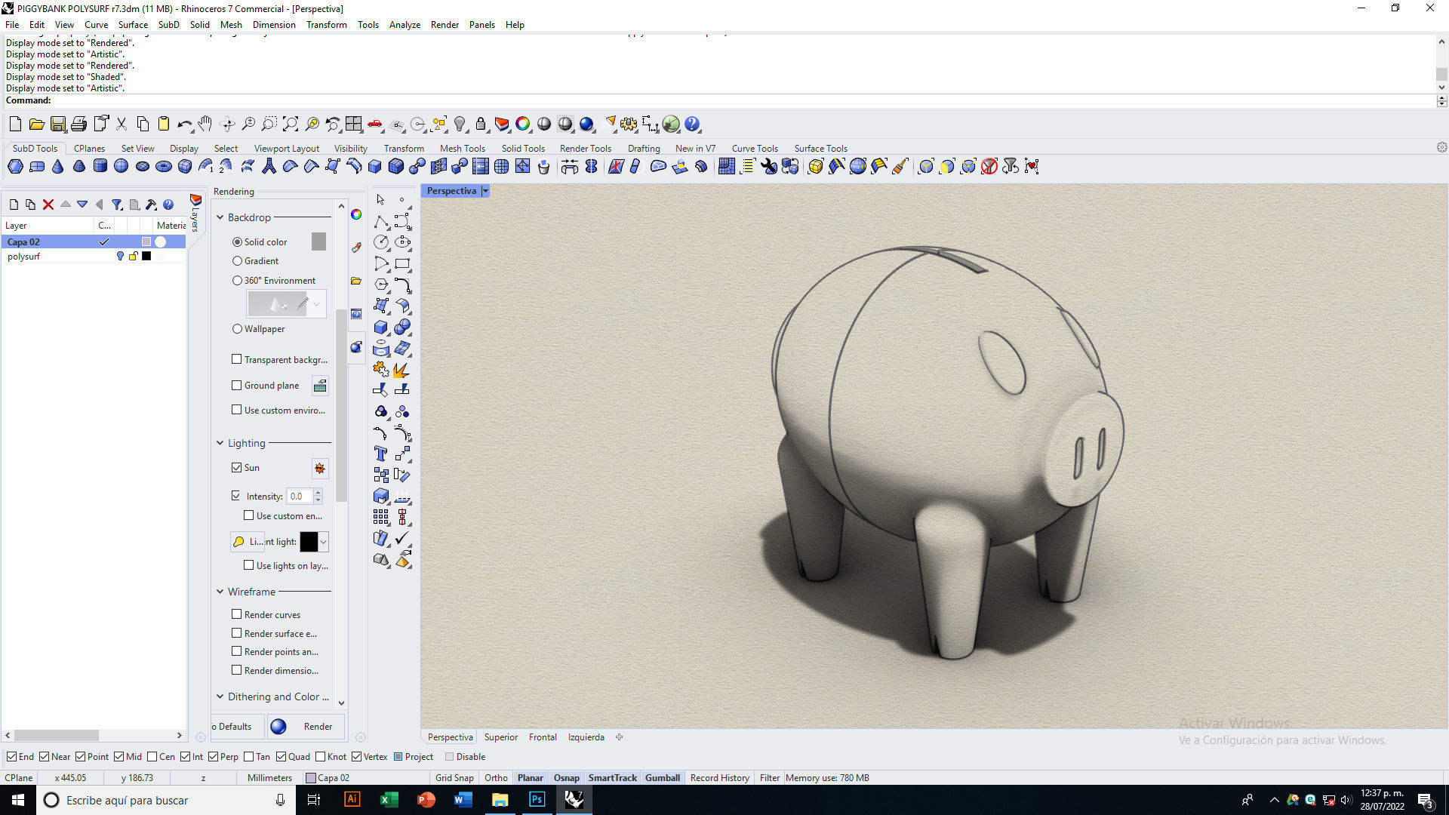Collapse the Lighting section

pos(220,443)
